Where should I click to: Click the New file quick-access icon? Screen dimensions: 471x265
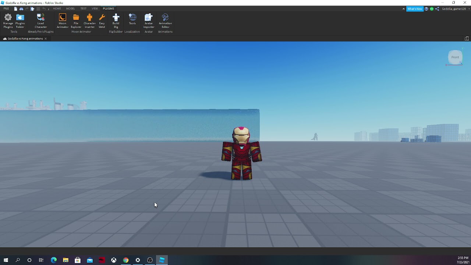click(x=16, y=9)
